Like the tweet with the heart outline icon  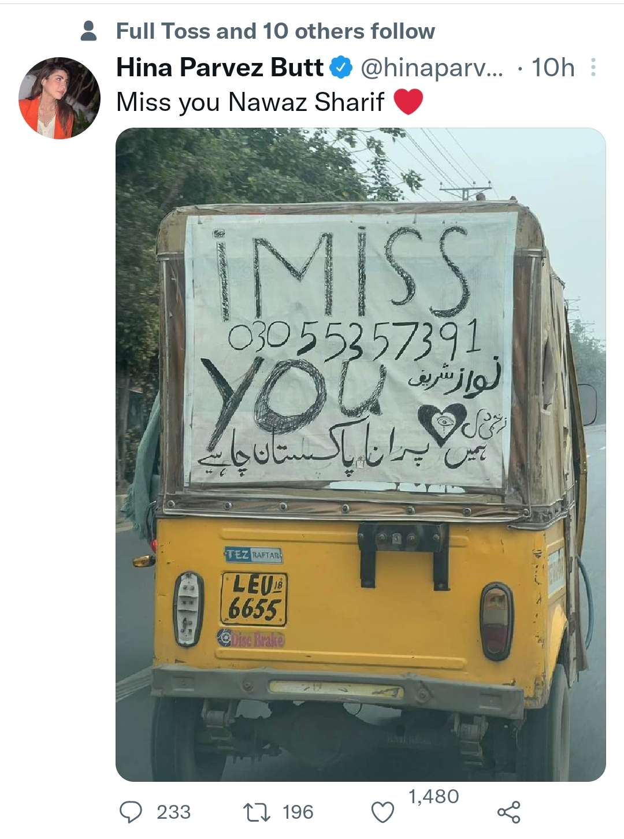click(x=382, y=812)
